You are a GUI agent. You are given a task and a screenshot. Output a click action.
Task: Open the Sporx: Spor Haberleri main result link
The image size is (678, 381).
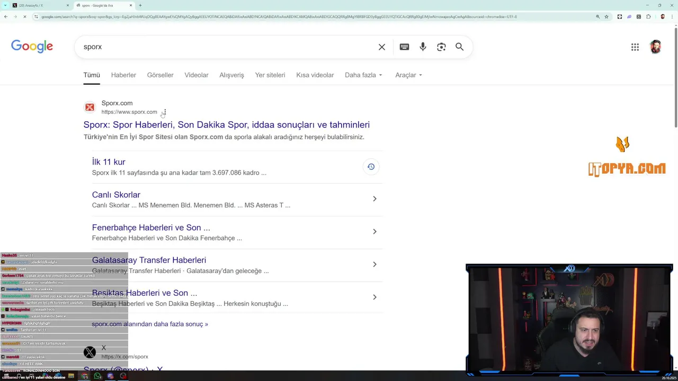coord(226,125)
